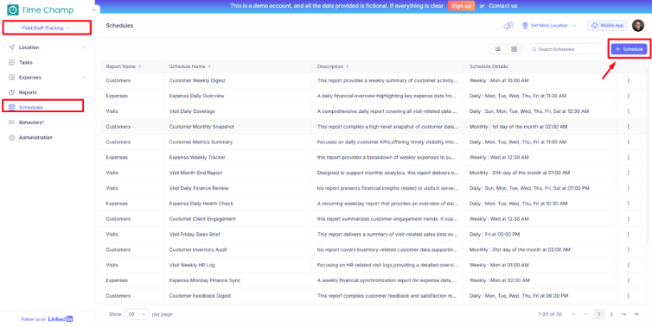Switch to grid view layout
The height and width of the screenshot is (327, 652).
coord(514,49)
